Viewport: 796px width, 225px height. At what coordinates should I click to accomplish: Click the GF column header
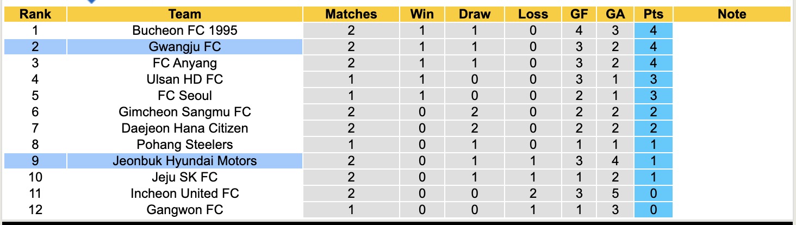pos(579,14)
